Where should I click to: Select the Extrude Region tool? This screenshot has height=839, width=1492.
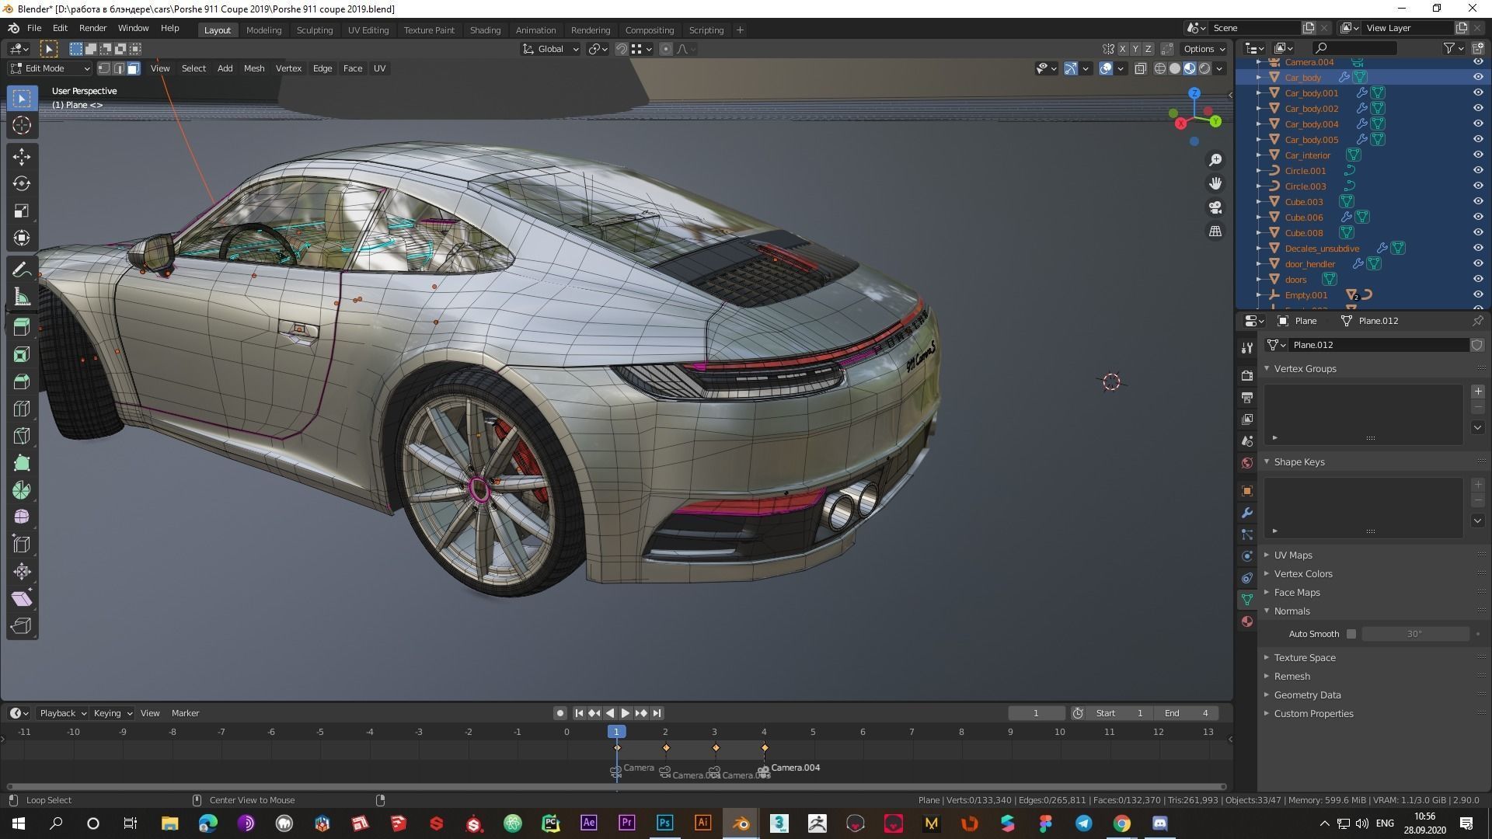[x=22, y=327]
